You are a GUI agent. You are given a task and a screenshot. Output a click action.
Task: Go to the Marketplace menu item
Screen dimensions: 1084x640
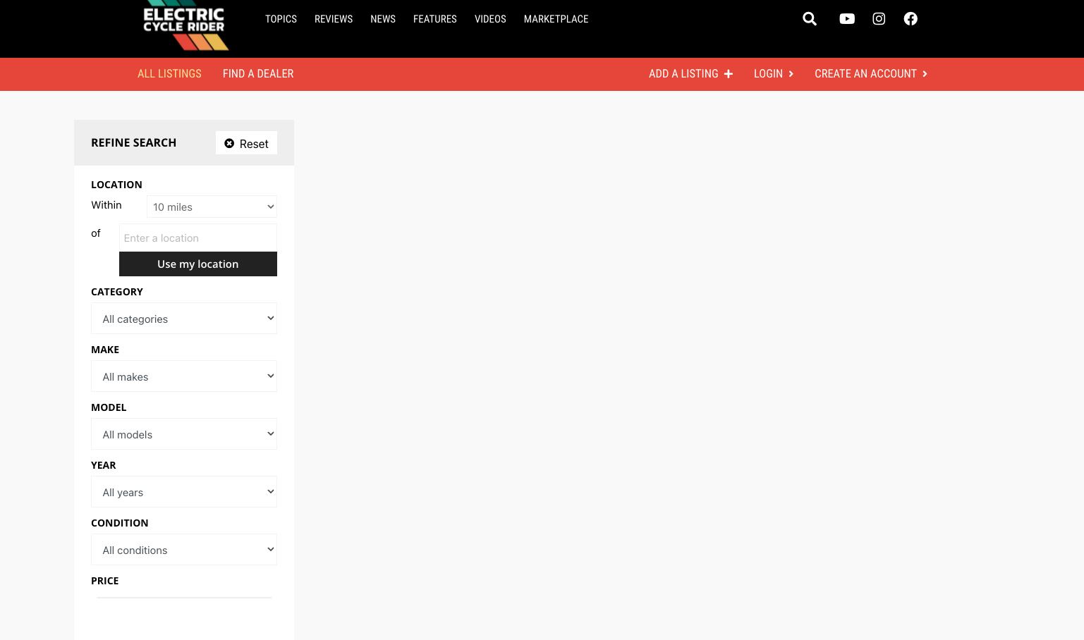pos(556,19)
